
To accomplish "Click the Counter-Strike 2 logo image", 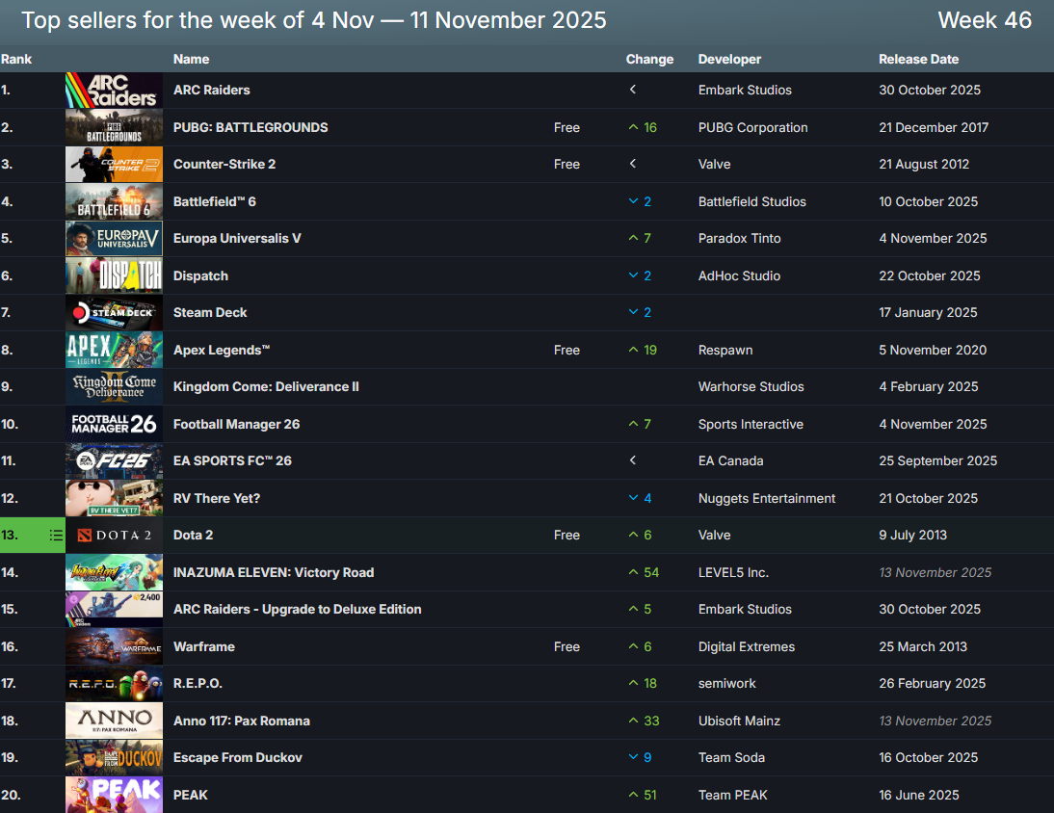I will (x=114, y=165).
